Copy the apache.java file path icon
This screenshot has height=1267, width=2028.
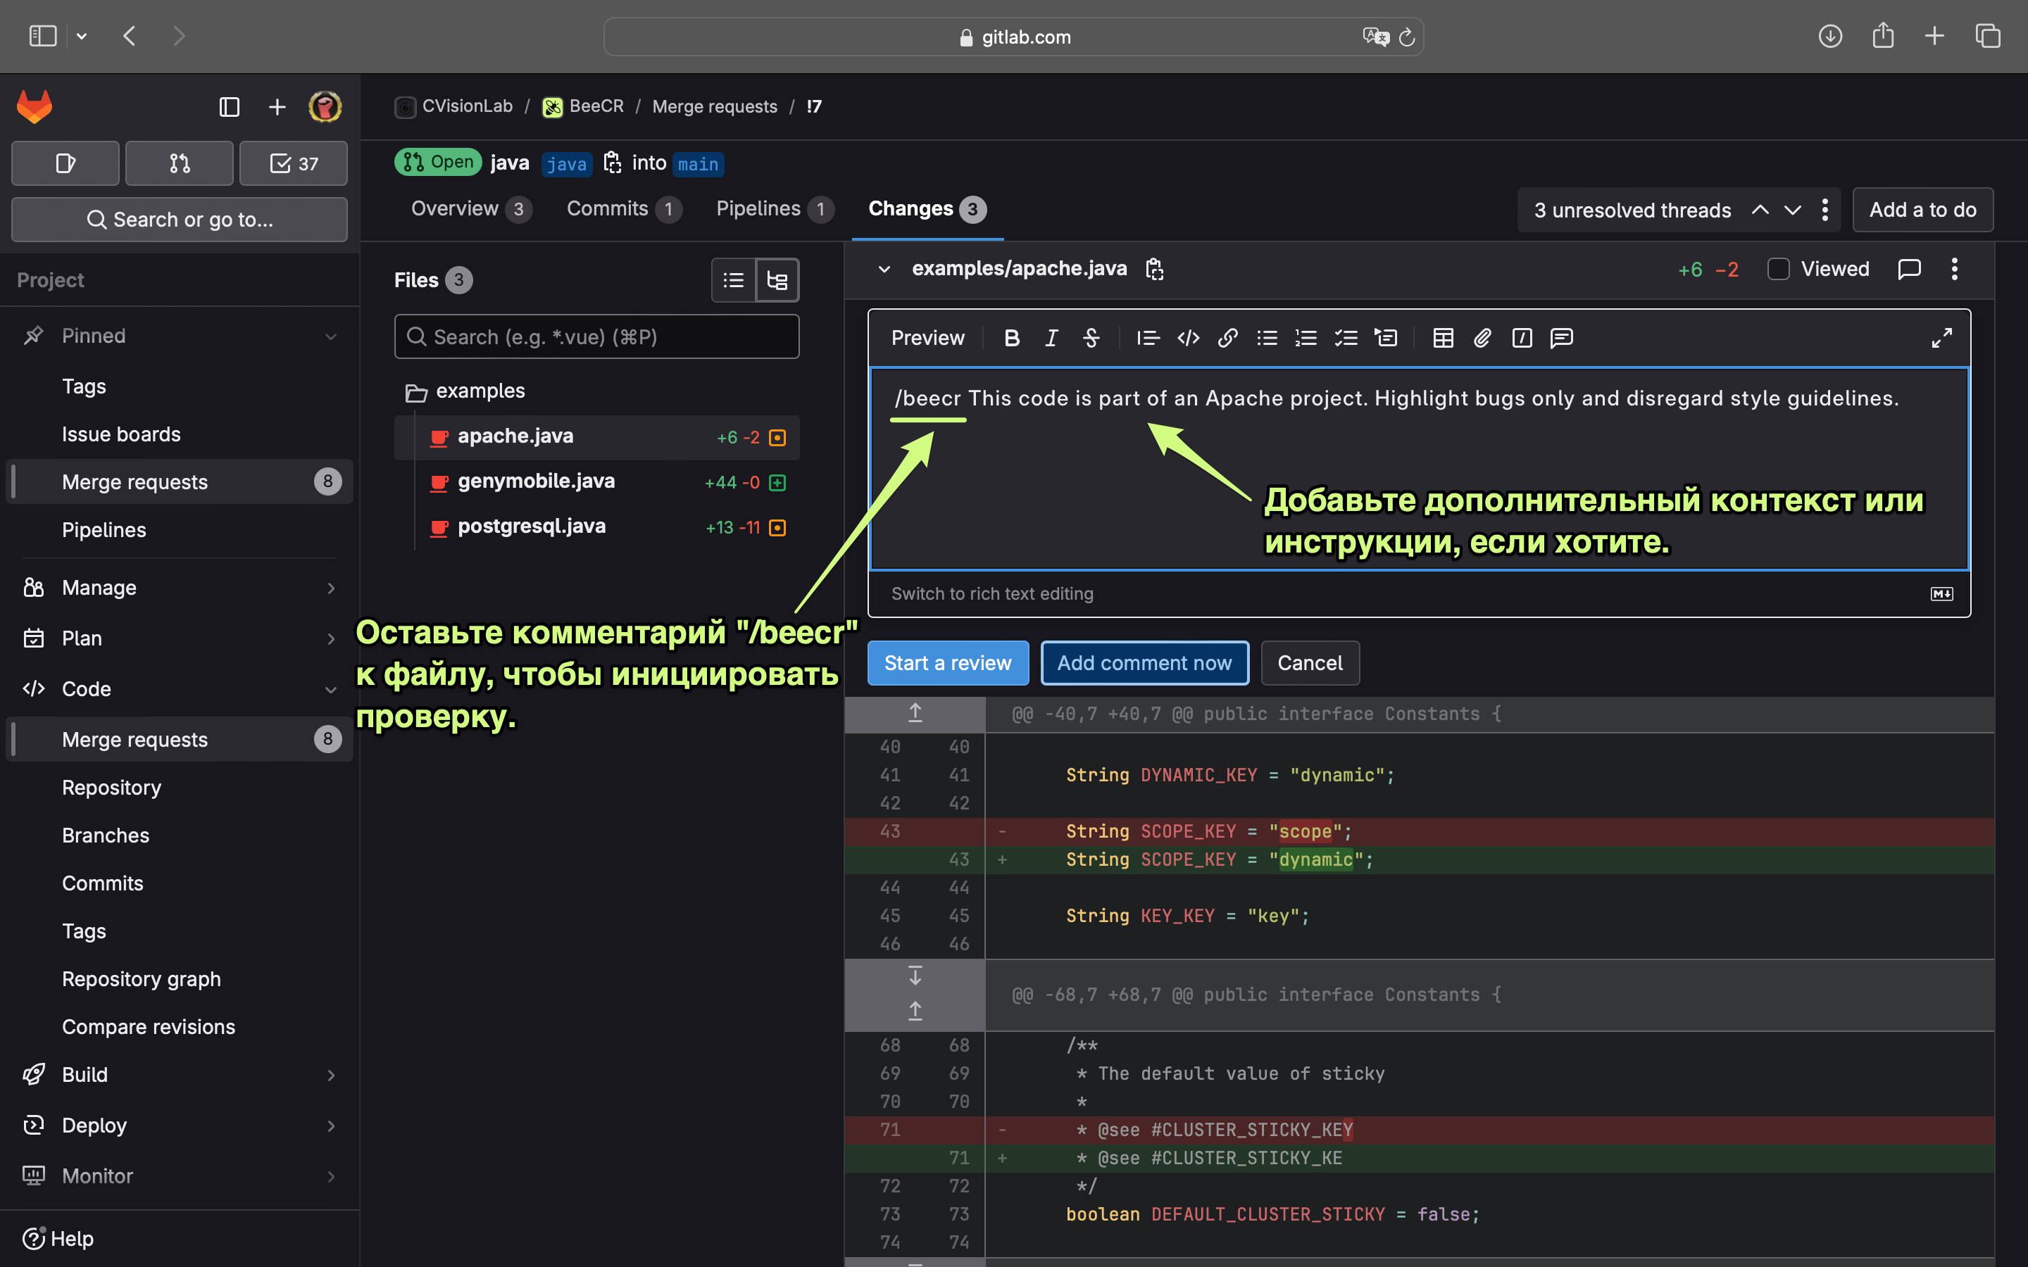coord(1155,269)
